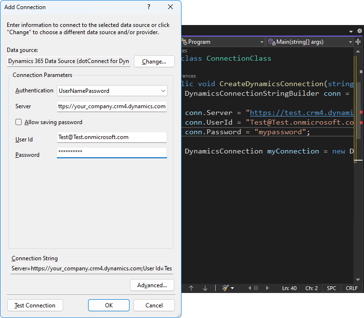Viewport: 364px width, 318px height.
Task: Toggle SPC indentation indicator in status bar
Action: pos(332,288)
